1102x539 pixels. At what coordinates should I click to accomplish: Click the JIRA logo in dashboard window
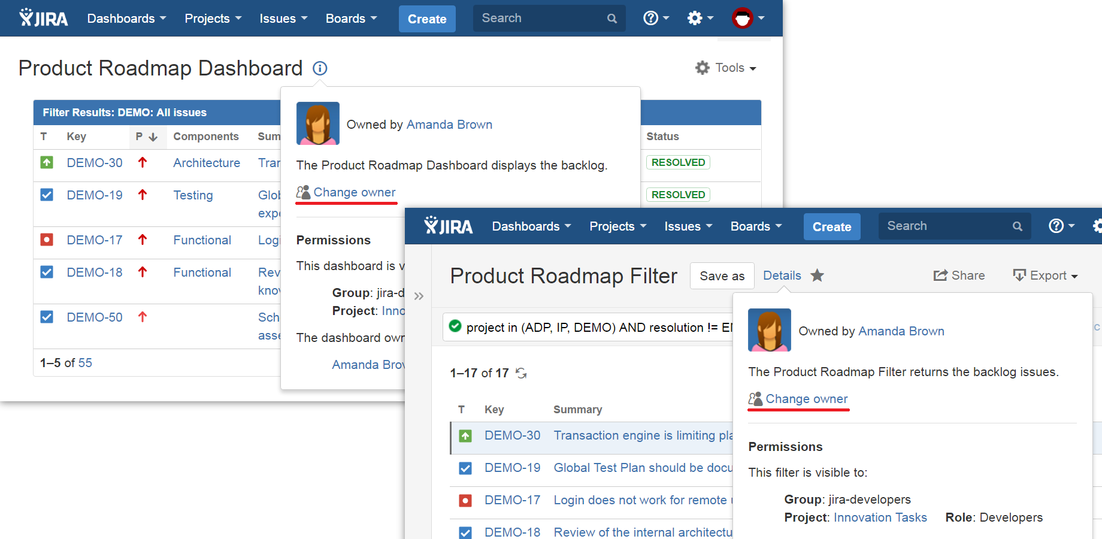tap(44, 18)
